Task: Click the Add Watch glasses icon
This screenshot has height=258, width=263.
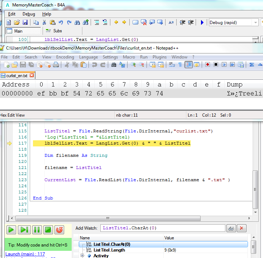Action: pos(231,228)
